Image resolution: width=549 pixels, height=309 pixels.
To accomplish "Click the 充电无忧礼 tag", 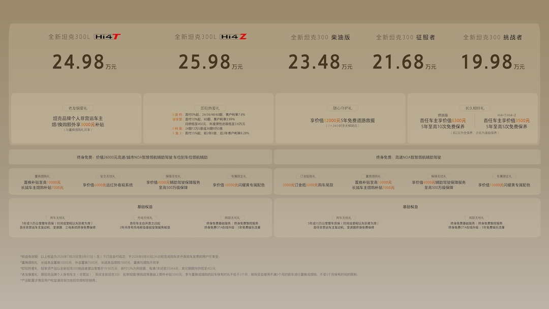I will pos(145,218).
